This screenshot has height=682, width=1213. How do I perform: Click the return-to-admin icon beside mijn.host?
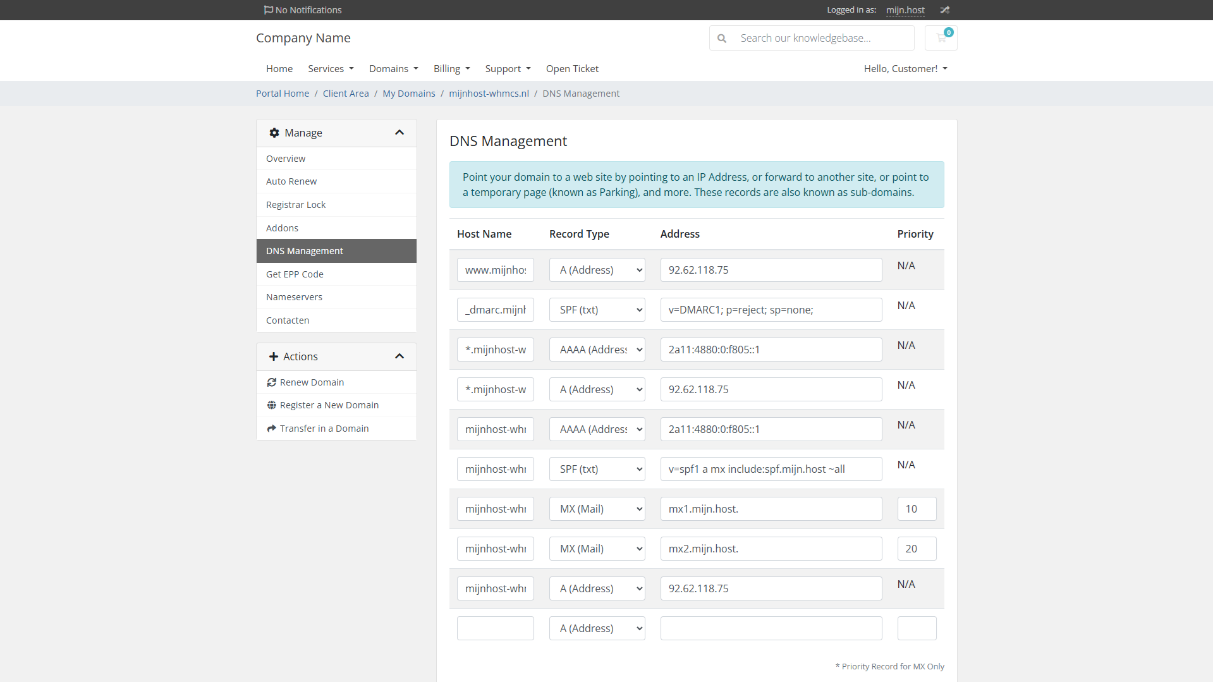944,10
